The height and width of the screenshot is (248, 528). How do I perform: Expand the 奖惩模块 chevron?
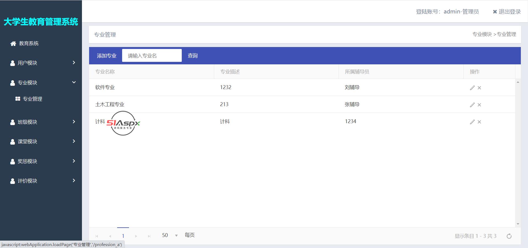pyautogui.click(x=74, y=161)
